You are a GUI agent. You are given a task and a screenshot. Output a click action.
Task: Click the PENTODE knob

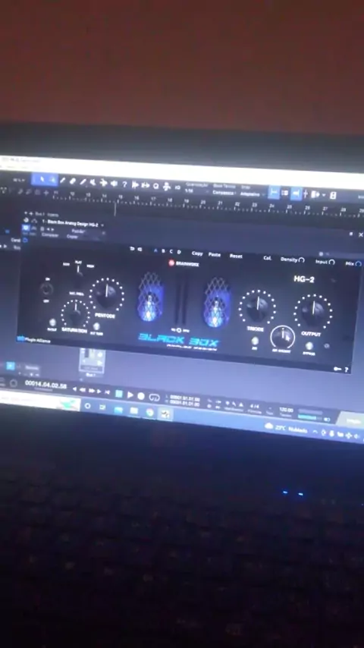click(107, 294)
